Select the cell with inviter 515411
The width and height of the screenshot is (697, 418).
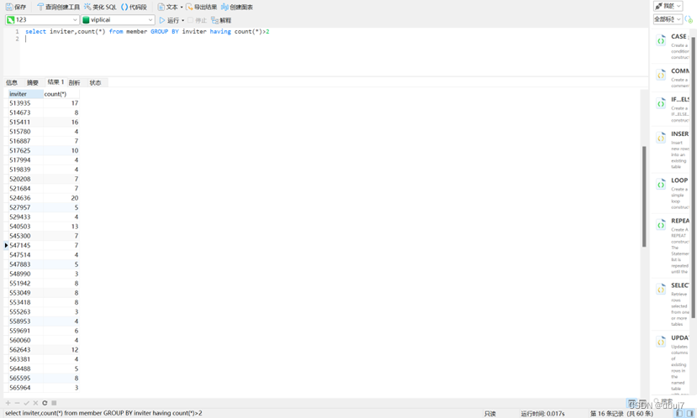(x=26, y=122)
